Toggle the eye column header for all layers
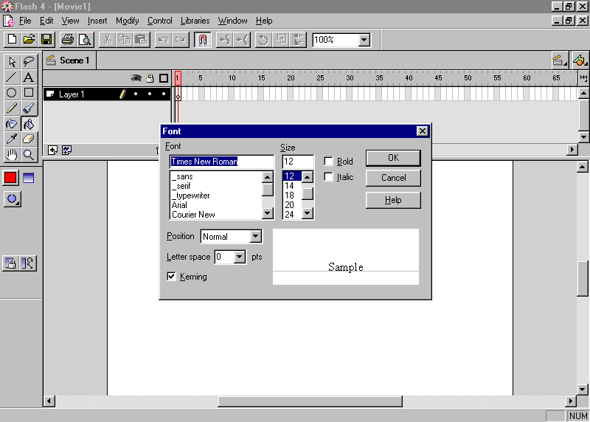Image resolution: width=590 pixels, height=422 pixels. tap(136, 78)
